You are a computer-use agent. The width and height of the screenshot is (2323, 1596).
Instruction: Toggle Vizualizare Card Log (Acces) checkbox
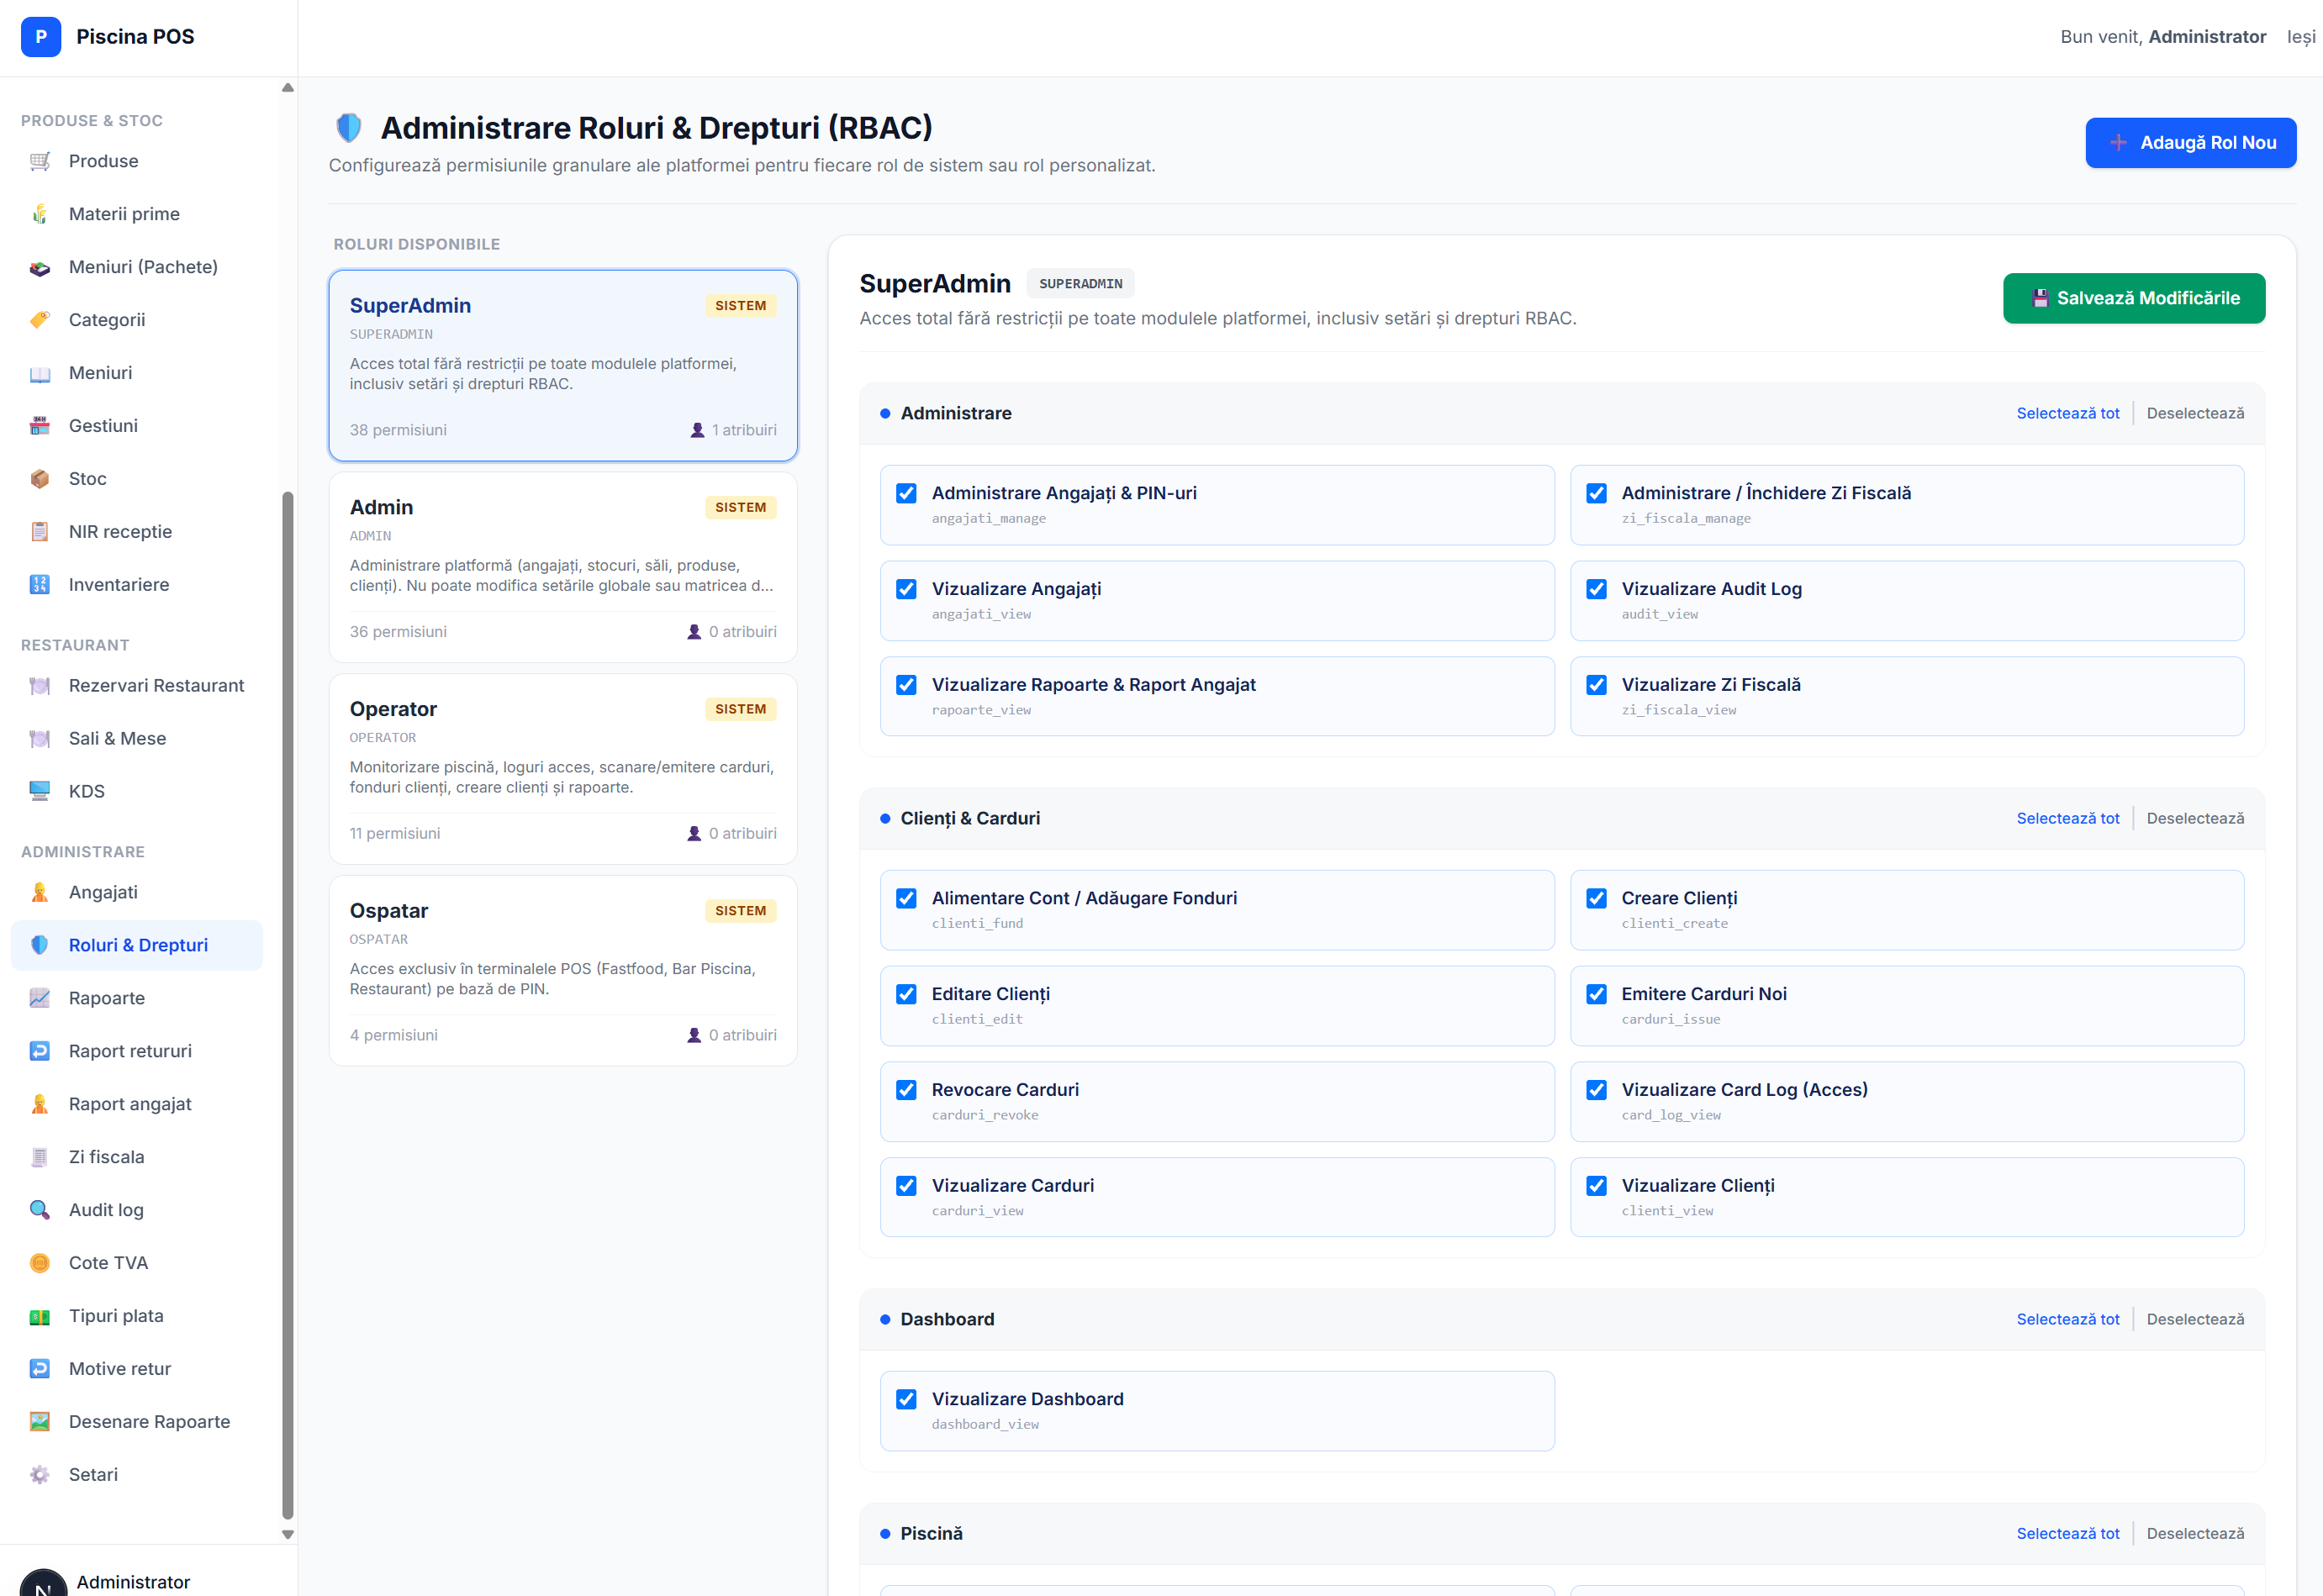tap(1597, 1091)
